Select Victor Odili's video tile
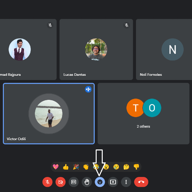This screenshot has width=192, height=192. tap(49, 114)
